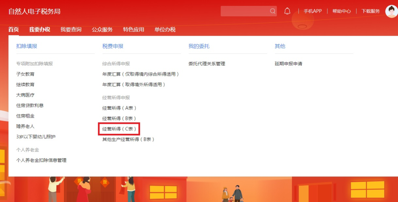
Task: Select 赡养老人 deduction entry
Action: (25, 126)
